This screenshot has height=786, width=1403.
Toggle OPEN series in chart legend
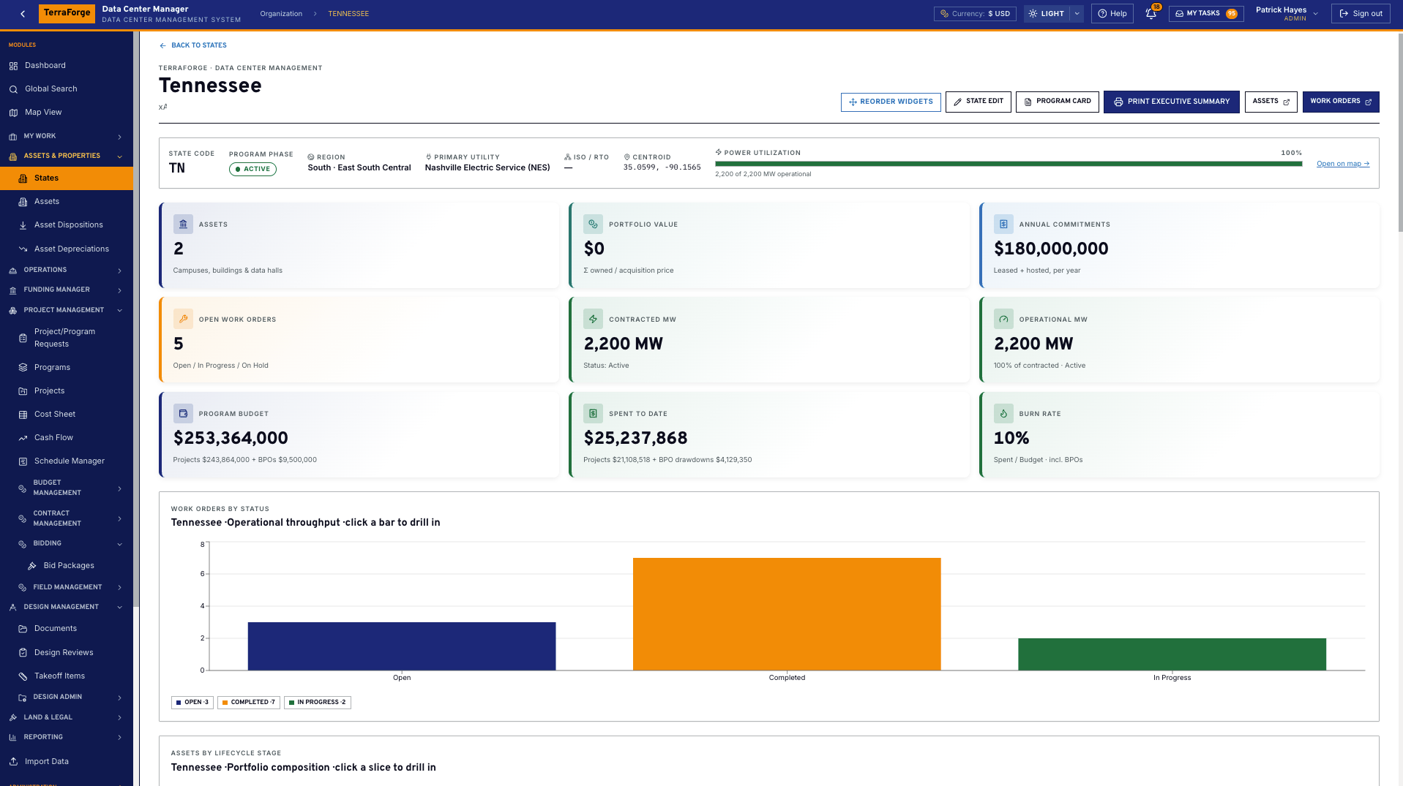192,702
